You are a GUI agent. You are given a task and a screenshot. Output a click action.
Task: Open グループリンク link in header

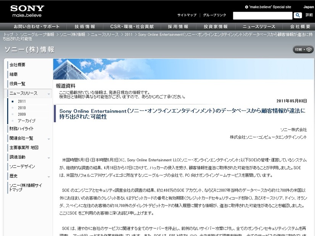tap(215, 15)
